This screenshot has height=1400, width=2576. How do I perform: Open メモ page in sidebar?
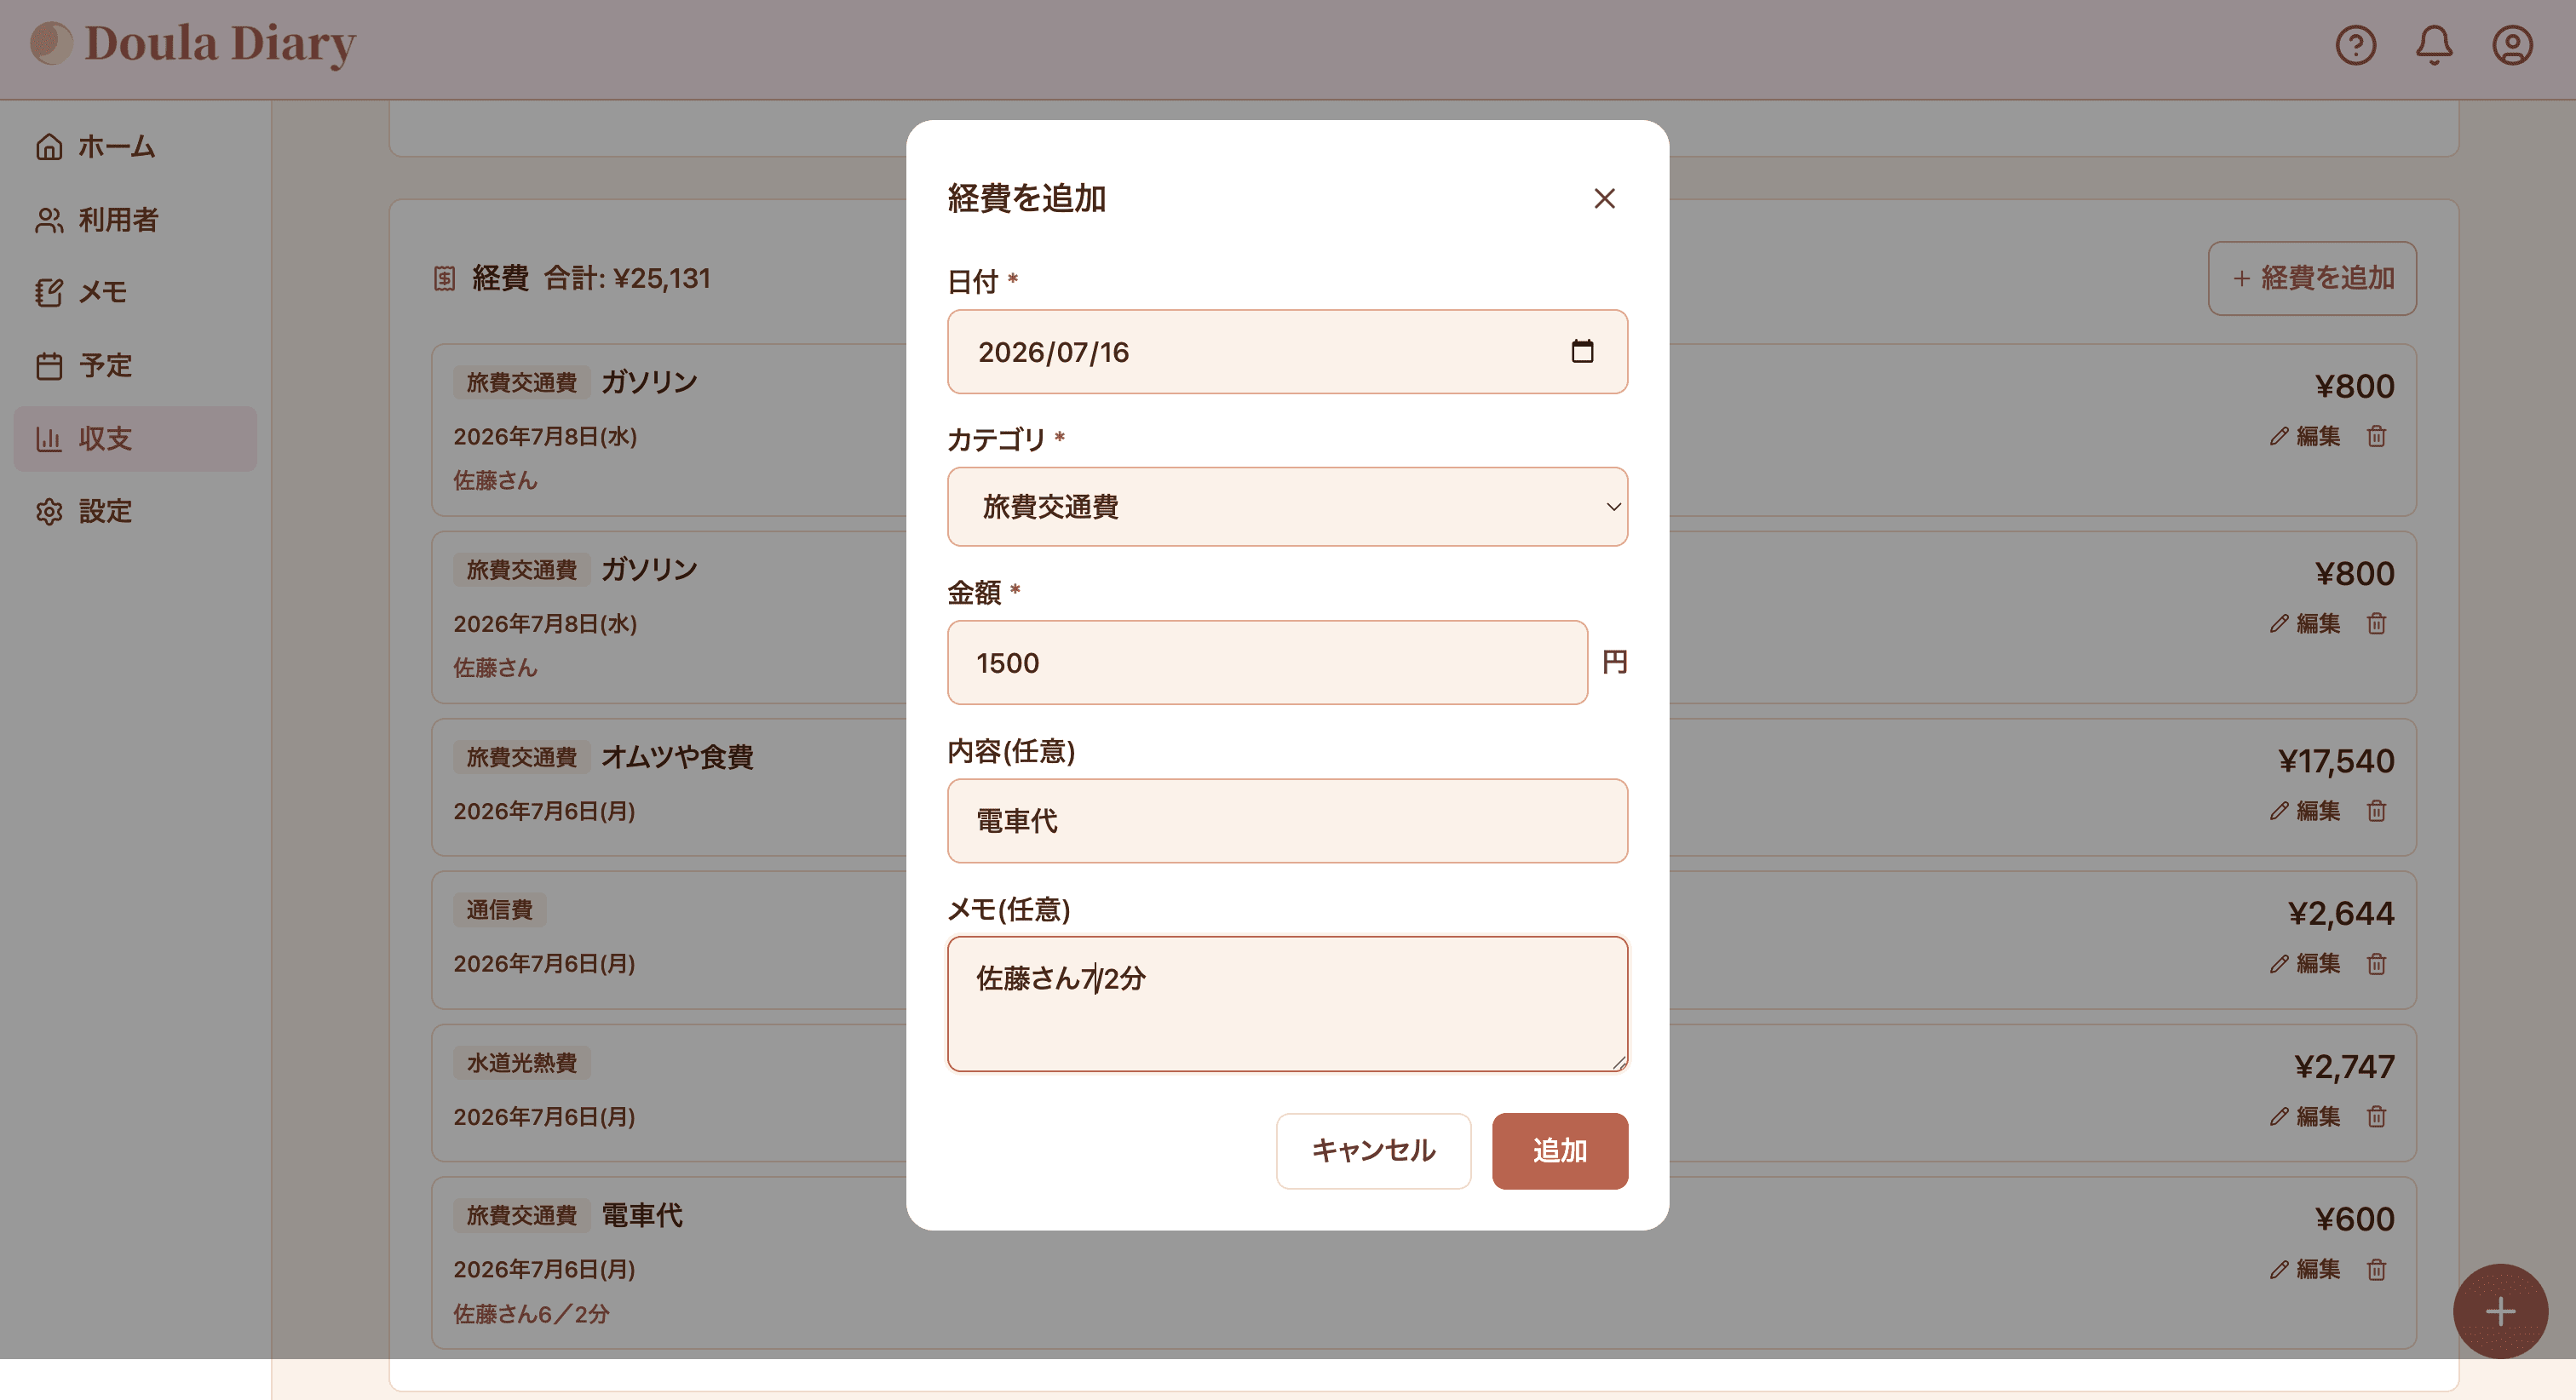coord(135,293)
